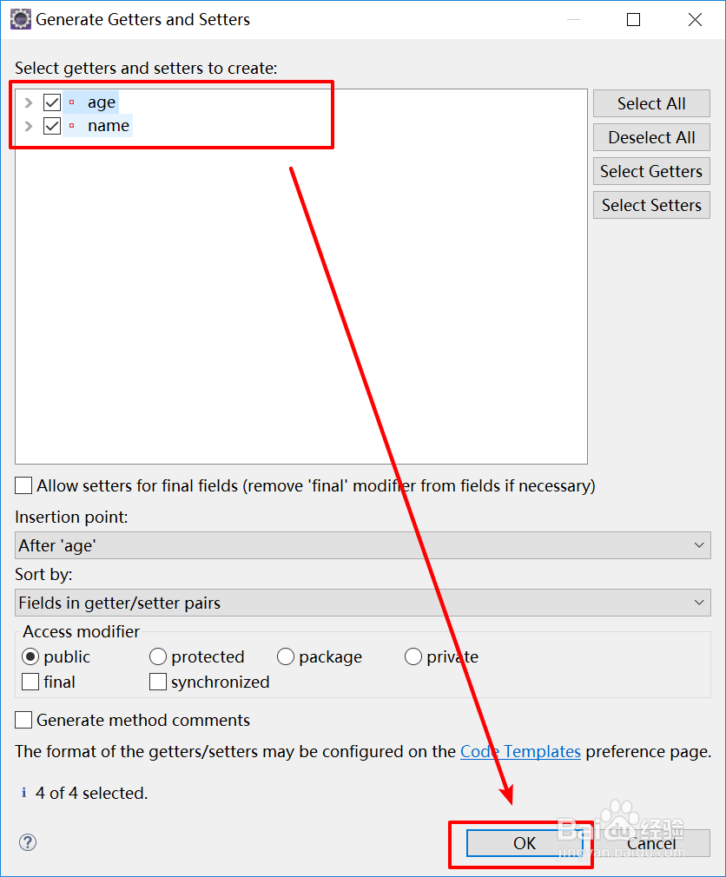The height and width of the screenshot is (877, 726).
Task: Select the public access modifier radio
Action: click(x=30, y=656)
